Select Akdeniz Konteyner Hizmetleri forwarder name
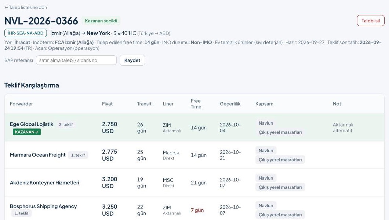Screen dimensions: 389x220 [44, 183]
